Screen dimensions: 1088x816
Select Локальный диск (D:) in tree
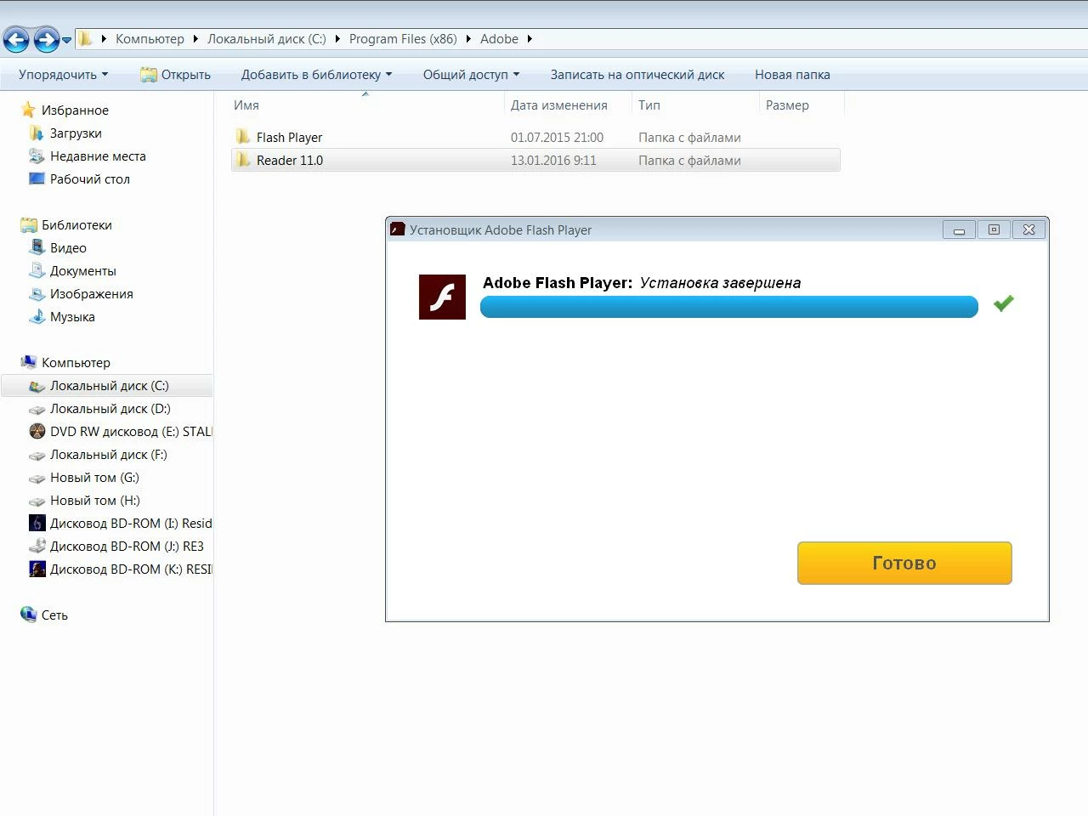[x=110, y=409]
